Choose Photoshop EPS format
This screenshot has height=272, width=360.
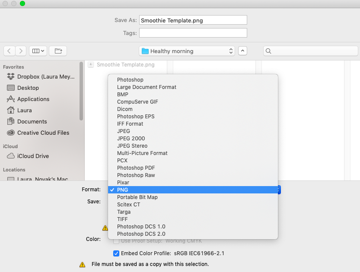pyautogui.click(x=193, y=117)
